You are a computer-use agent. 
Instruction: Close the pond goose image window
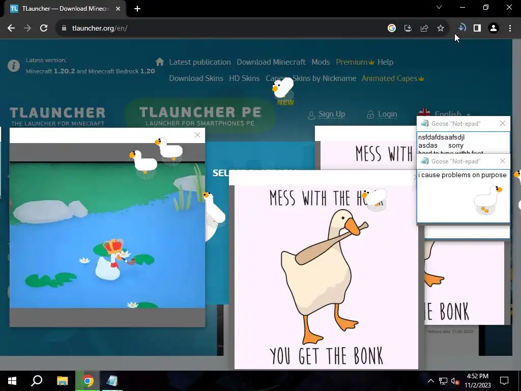click(x=197, y=135)
